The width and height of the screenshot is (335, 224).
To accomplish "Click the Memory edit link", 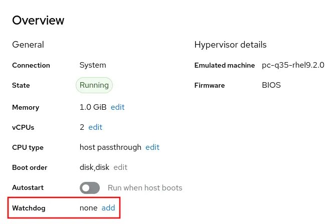I will click(117, 107).
